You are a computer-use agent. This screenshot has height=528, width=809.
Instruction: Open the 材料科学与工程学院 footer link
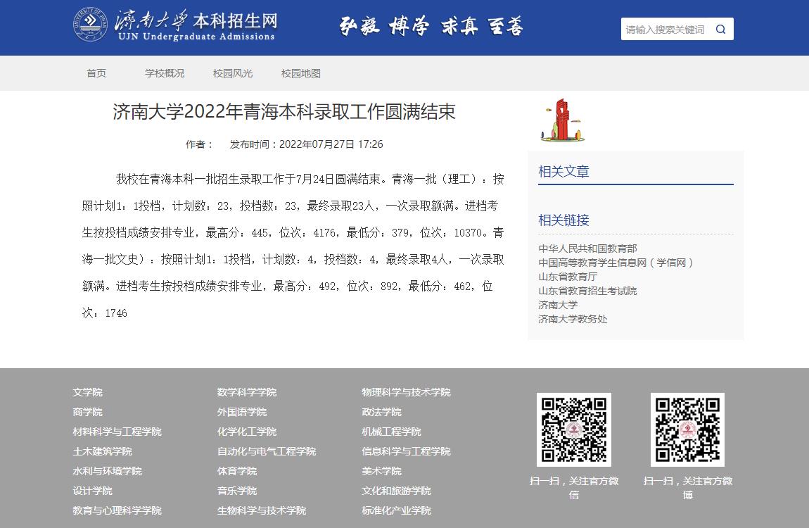tap(117, 432)
